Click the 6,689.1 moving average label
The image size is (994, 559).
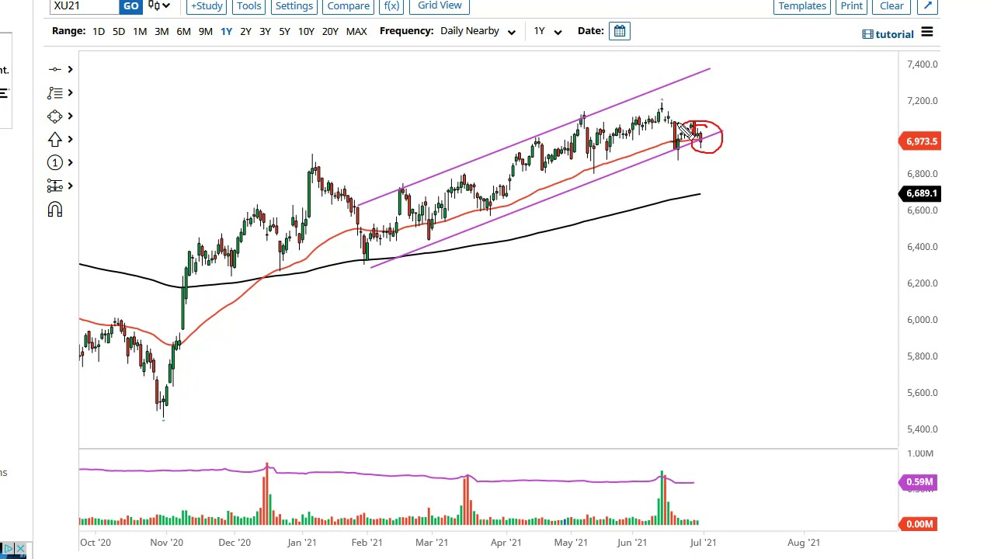919,193
